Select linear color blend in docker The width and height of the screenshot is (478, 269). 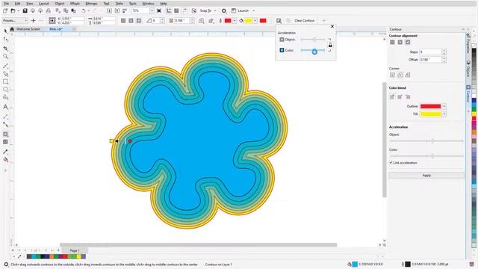pyautogui.click(x=392, y=96)
